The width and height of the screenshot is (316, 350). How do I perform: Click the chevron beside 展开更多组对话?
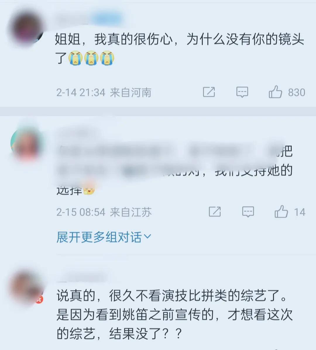click(x=148, y=236)
